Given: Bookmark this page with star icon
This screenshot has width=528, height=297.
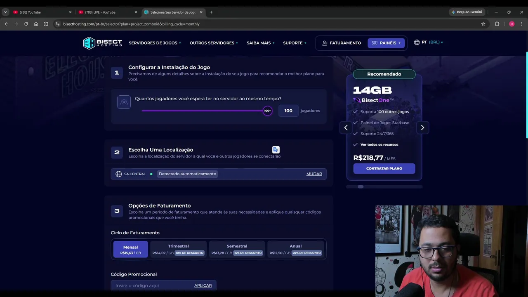Looking at the screenshot, I should coord(483,24).
